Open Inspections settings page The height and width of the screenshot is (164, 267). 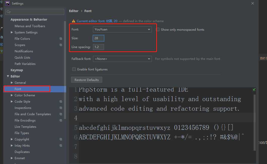23,108
